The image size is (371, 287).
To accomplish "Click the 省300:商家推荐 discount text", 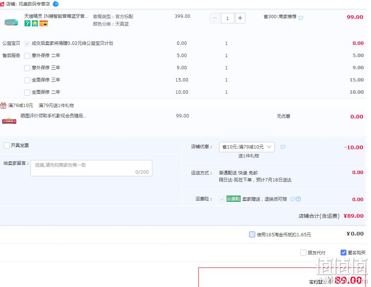I will [280, 17].
